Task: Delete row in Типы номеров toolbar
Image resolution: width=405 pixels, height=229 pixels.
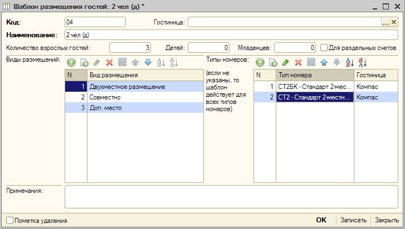Action: [x=299, y=62]
